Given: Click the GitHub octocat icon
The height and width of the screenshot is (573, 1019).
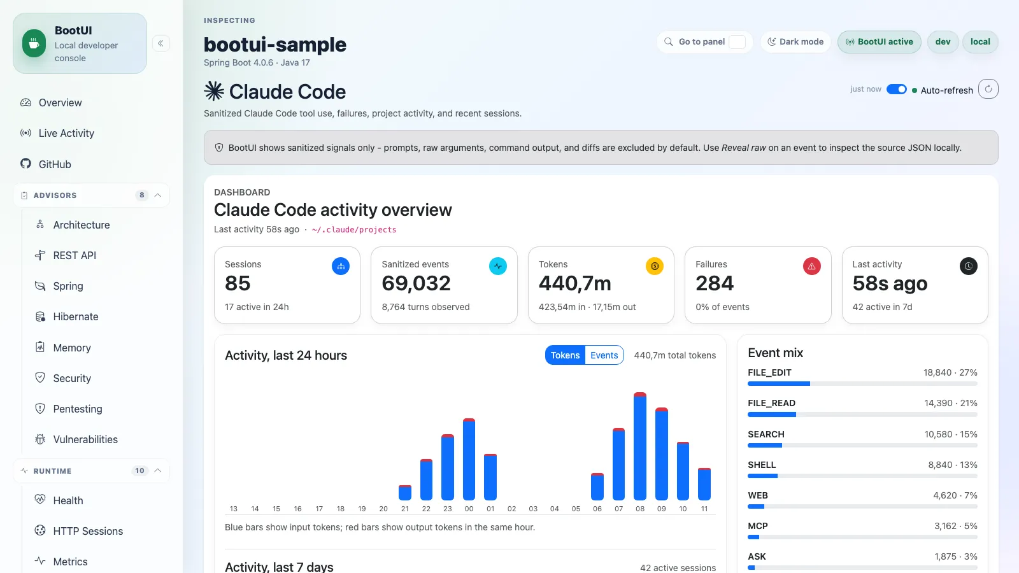Looking at the screenshot, I should (x=25, y=164).
